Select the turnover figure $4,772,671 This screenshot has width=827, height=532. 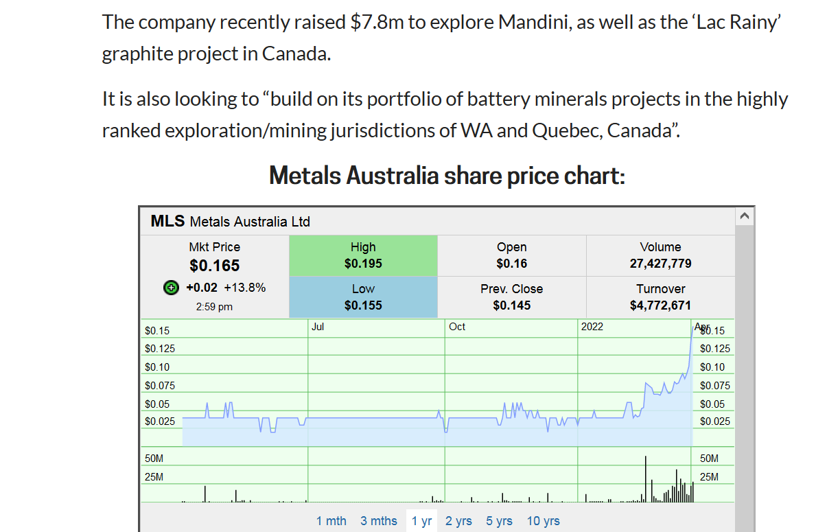[x=660, y=305]
